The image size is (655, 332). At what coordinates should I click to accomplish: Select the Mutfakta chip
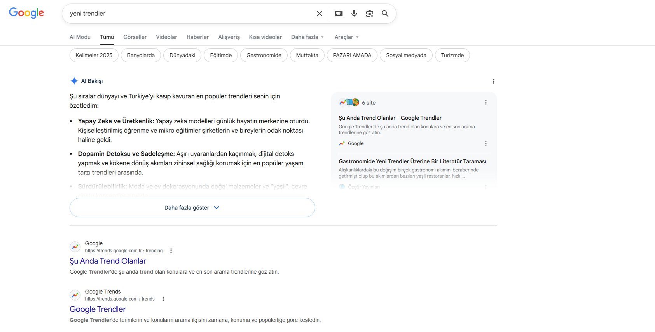307,55
